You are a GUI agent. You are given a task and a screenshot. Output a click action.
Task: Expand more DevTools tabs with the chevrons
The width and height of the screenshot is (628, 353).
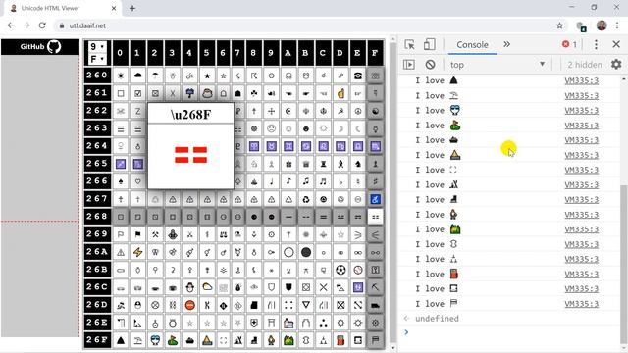tap(506, 44)
